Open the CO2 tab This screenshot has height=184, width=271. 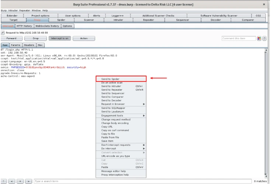coord(258,15)
